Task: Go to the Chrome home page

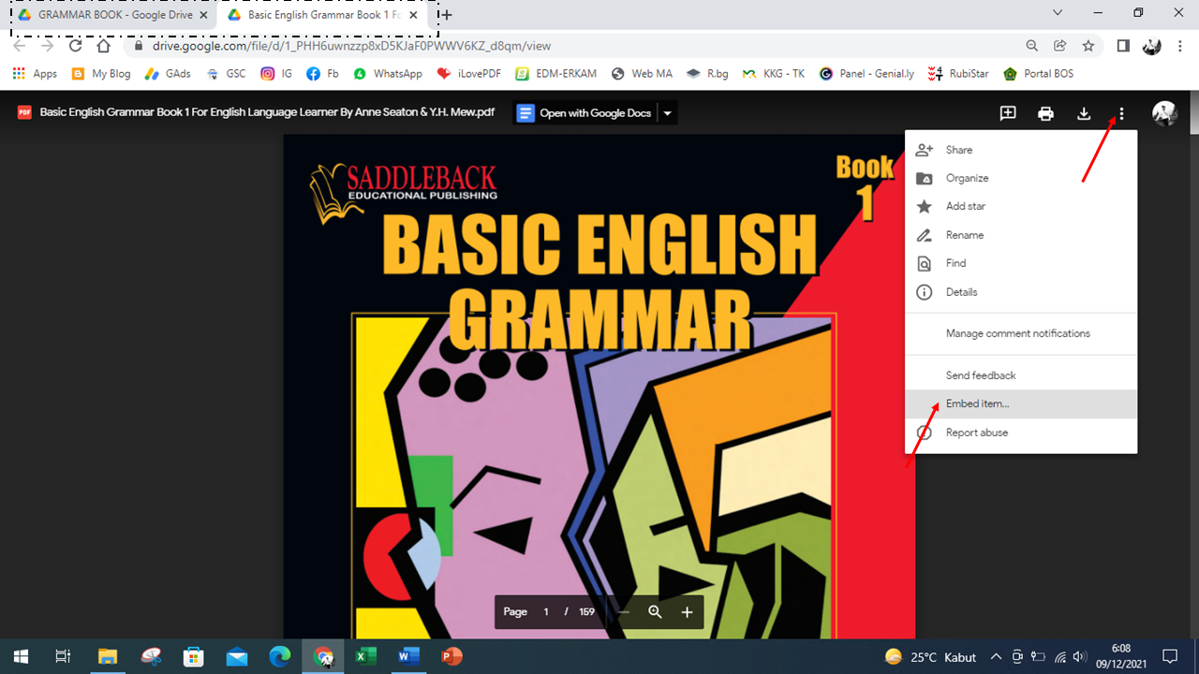Action: (104, 45)
